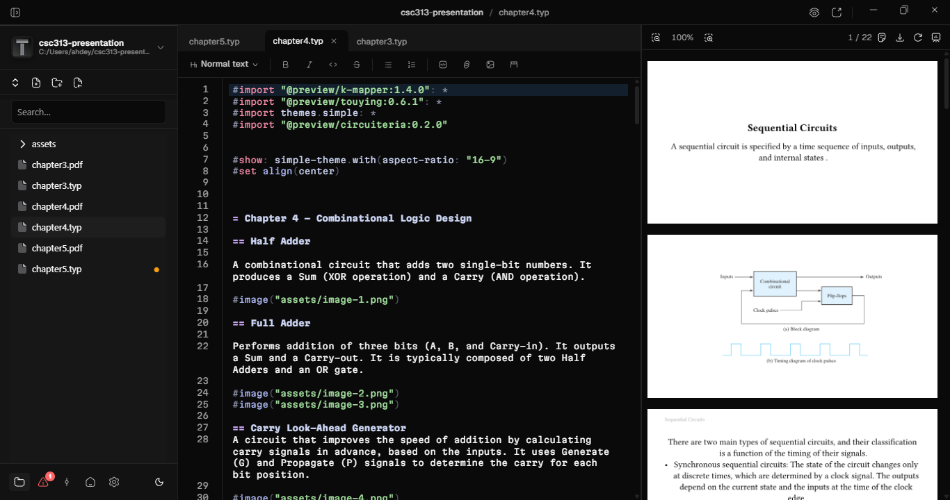The width and height of the screenshot is (950, 500).
Task: Open the home icon in bottom bar
Action: point(90,482)
